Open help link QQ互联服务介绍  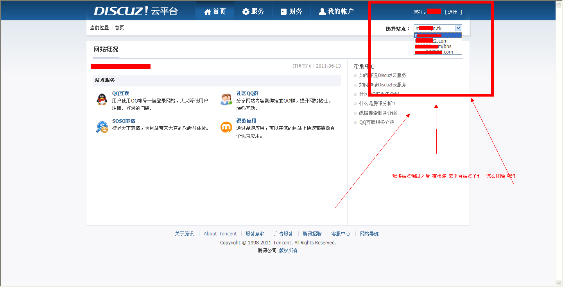(377, 122)
